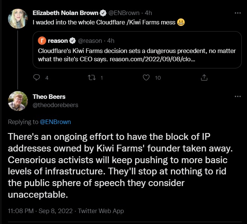Click the retweet icon under Elizabeth's tweet
This screenshot has height=224, width=247.
(x=90, y=77)
